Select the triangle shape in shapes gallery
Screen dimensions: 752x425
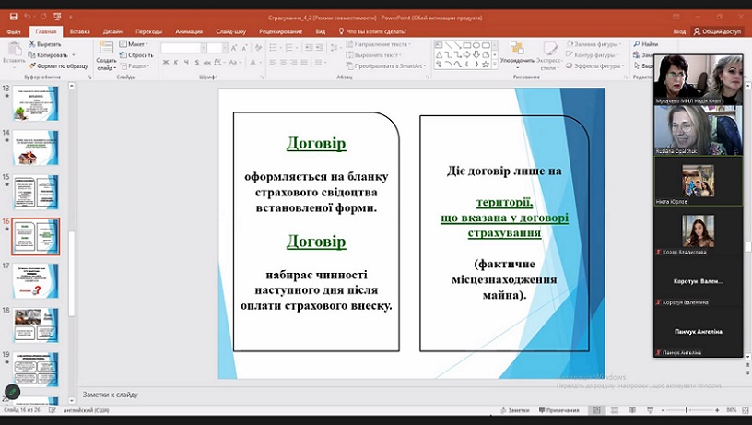point(440,54)
